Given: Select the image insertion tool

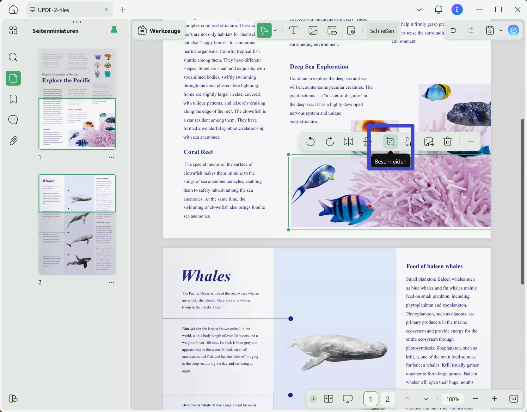Looking at the screenshot, I should [x=313, y=30].
